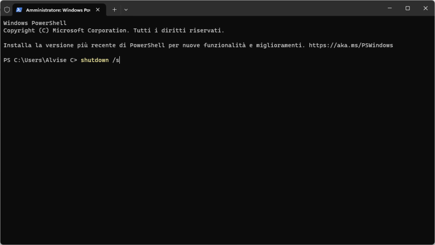Click the empty title bar area
This screenshot has width=435, height=245.
pos(255,8)
